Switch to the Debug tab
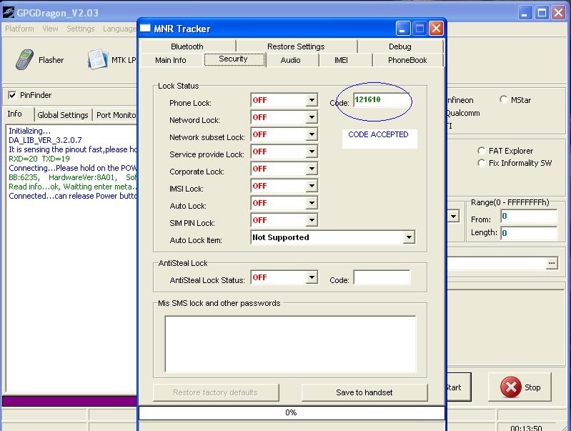 click(400, 46)
